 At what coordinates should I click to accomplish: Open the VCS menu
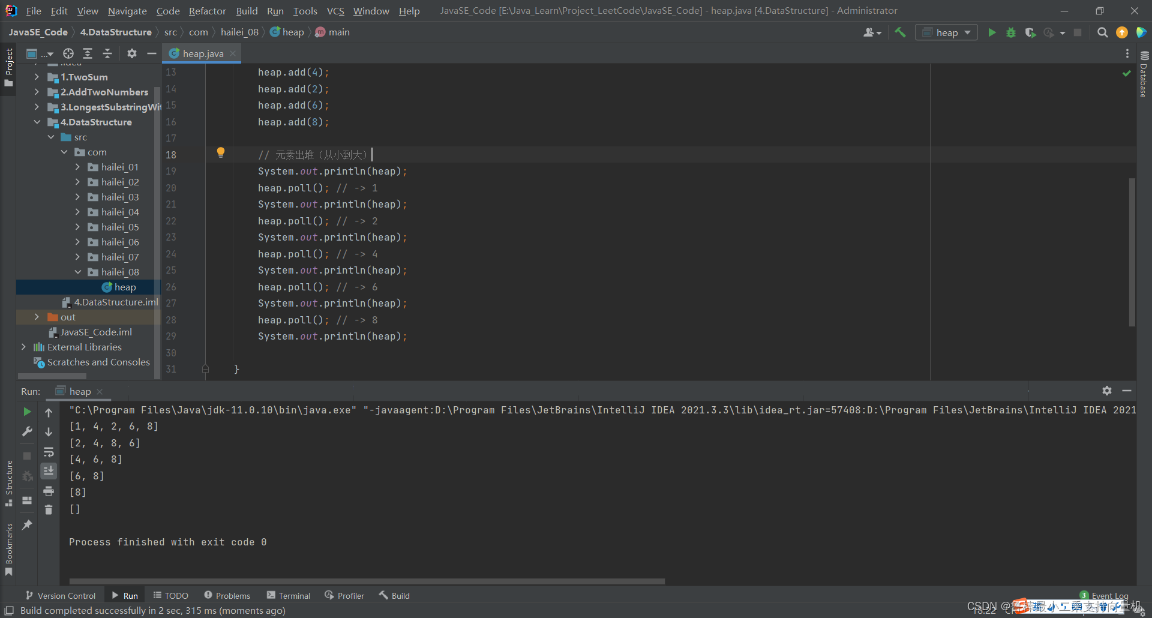click(x=335, y=11)
